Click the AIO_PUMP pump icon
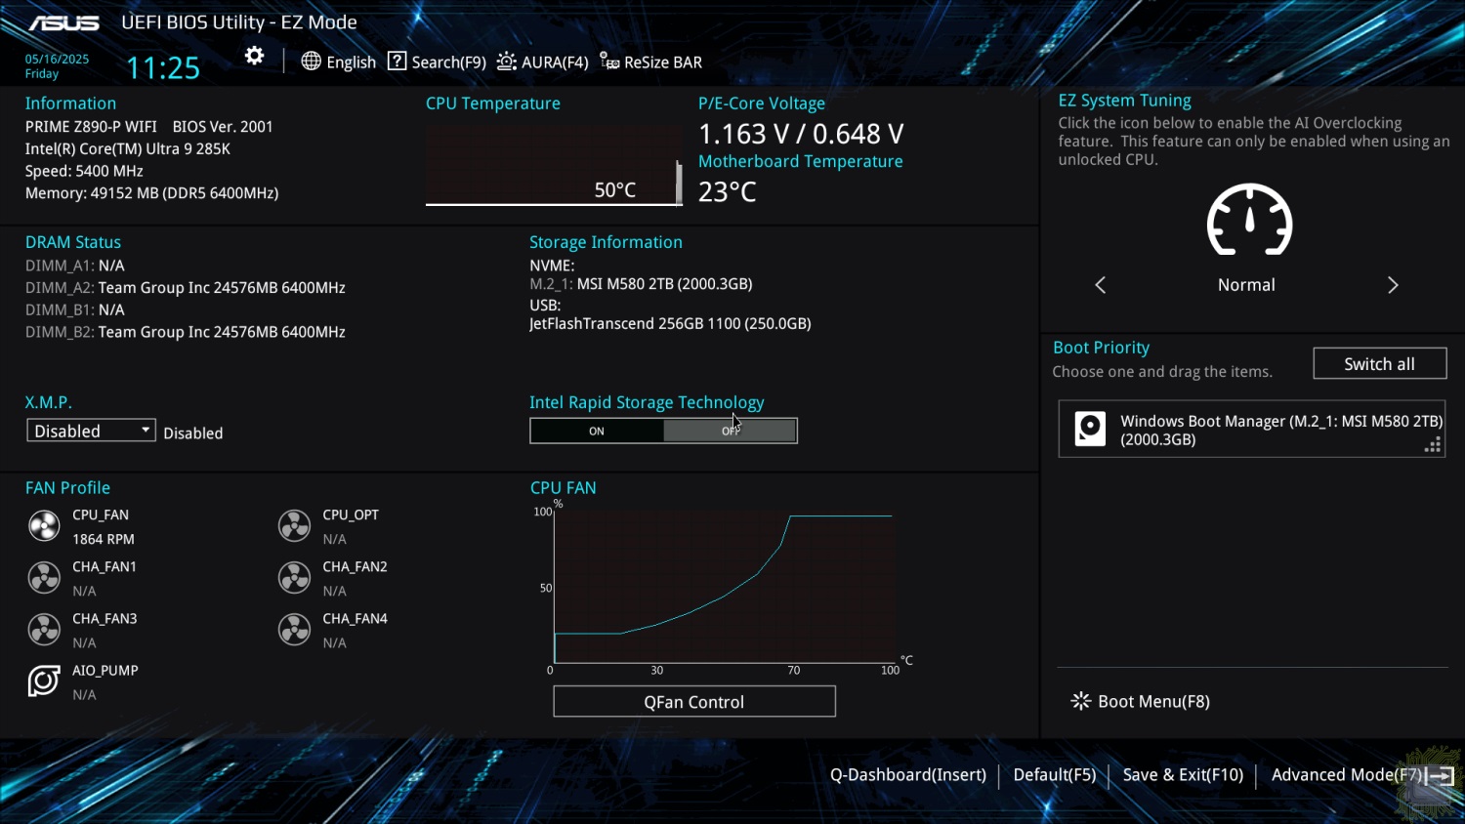This screenshot has width=1465, height=824. pyautogui.click(x=44, y=680)
